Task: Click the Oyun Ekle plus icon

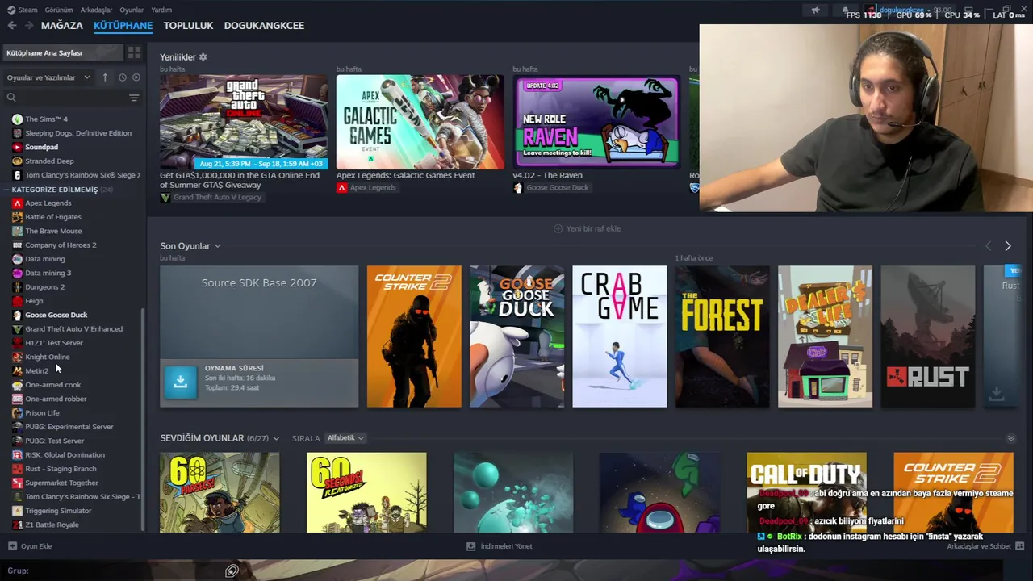Action: (12, 546)
